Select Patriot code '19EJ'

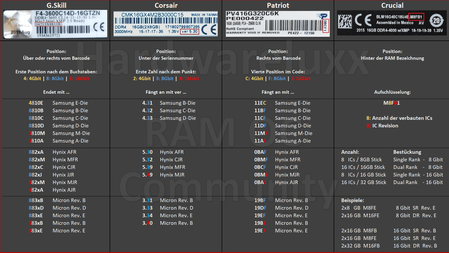click(x=260, y=231)
